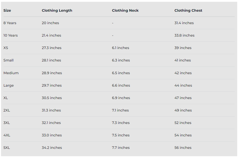Click the 31.4 inches chest value

[184, 23]
